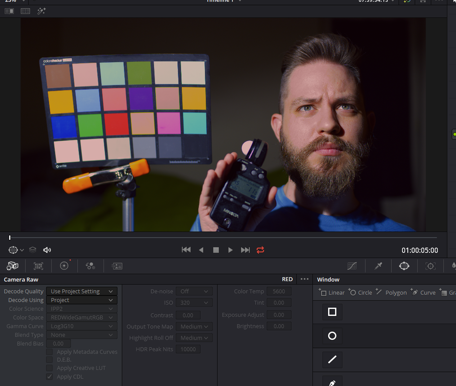The height and width of the screenshot is (386, 456).
Task: Toggle the image wipe viewer icon
Action: tap(9, 11)
